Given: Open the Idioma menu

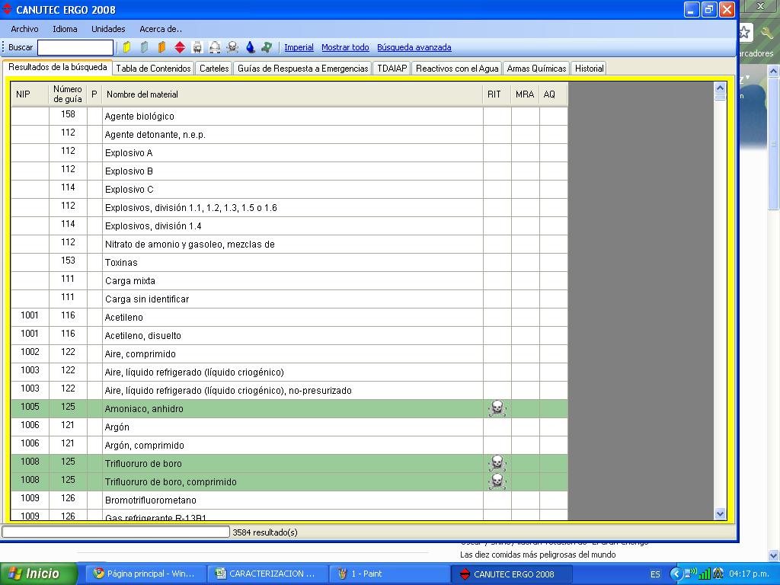Looking at the screenshot, I should [x=66, y=29].
